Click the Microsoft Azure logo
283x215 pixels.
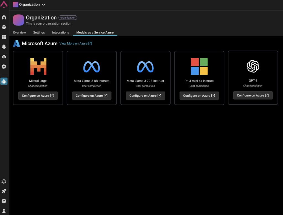click(x=17, y=43)
